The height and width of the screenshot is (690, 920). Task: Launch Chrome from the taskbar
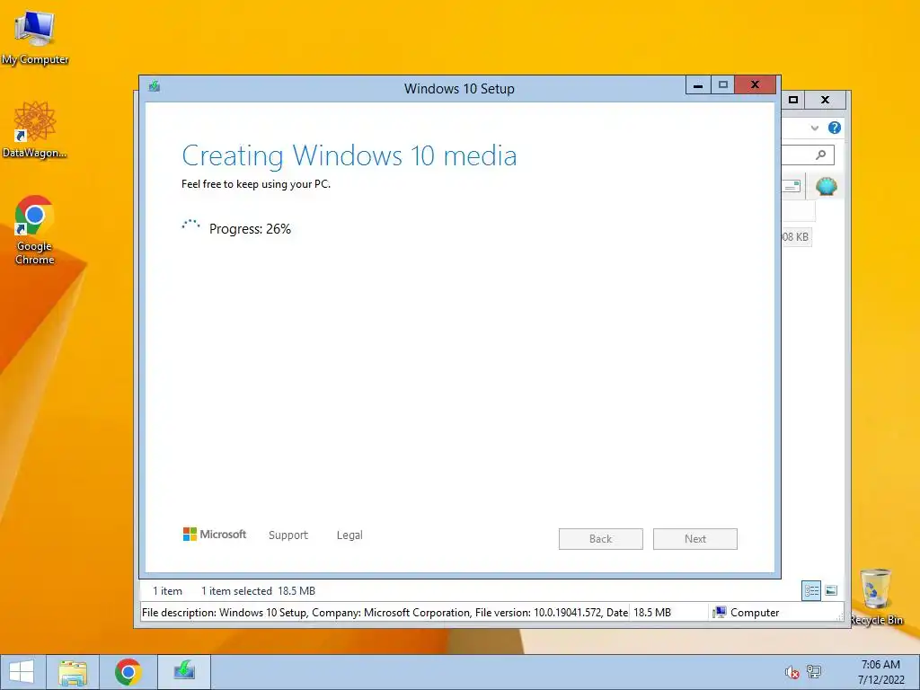point(128,672)
